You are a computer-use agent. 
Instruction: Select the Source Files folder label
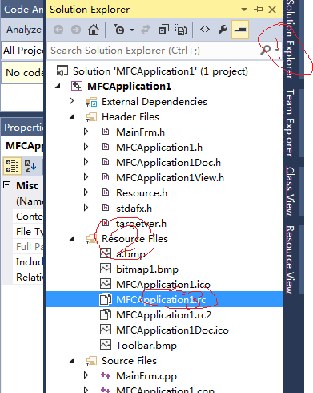(129, 361)
